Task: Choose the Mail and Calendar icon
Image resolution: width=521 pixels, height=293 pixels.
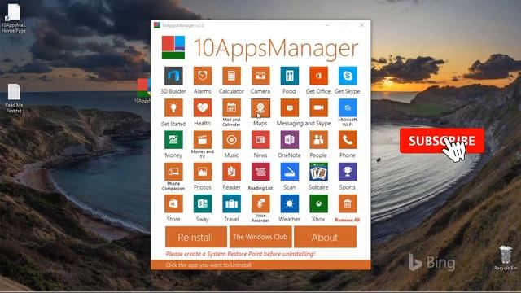Action: point(231,107)
